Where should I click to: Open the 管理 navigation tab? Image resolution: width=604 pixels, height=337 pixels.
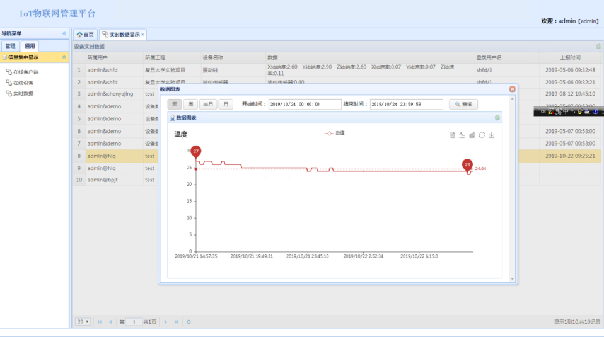point(11,46)
